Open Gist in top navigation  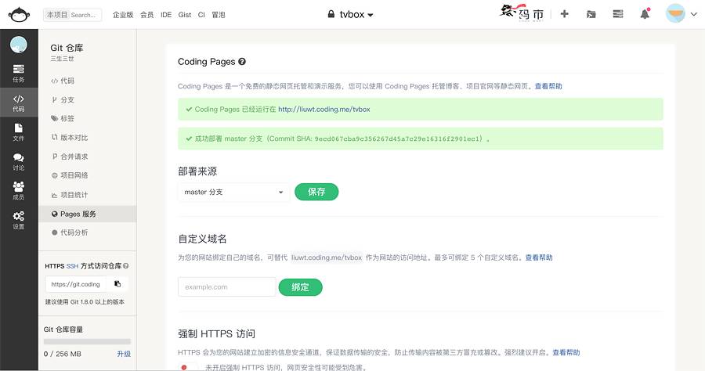coord(184,15)
